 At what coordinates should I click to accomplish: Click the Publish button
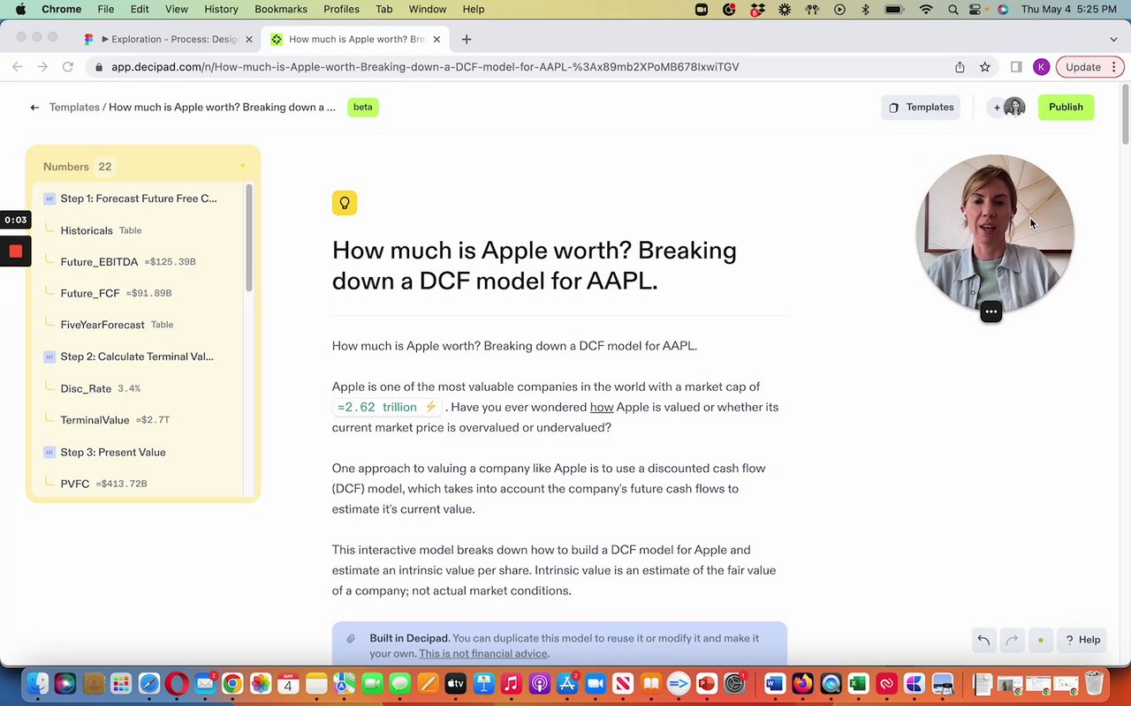click(1066, 108)
